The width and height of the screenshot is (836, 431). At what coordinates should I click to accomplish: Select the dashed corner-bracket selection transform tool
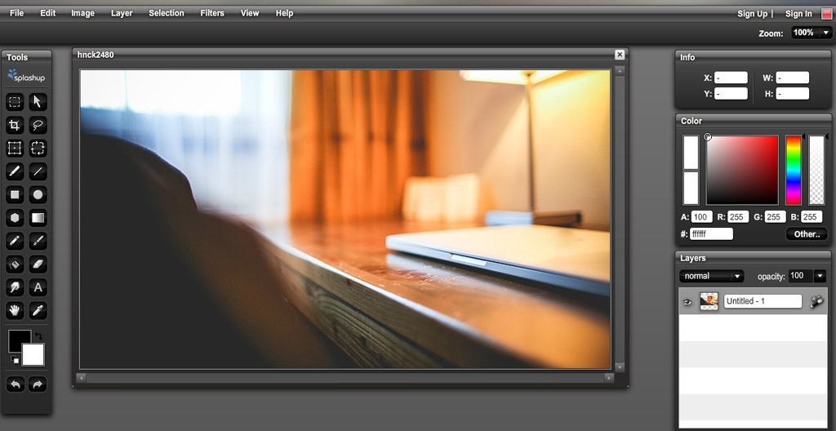click(x=38, y=148)
